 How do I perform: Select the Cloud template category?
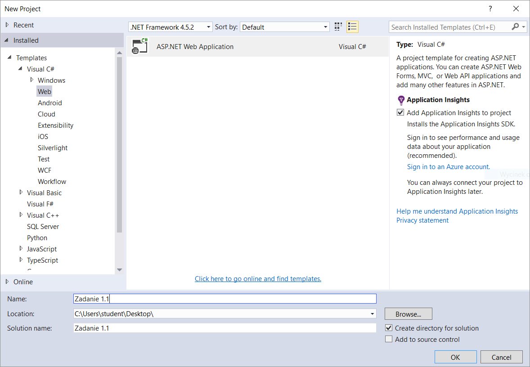point(46,114)
